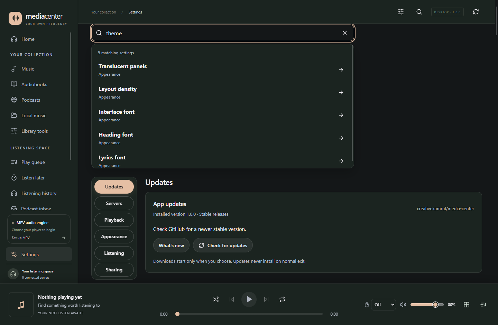Screen dimensions: 498x325
Task: Switch to the Listening settings tab
Action: [x=114, y=253]
